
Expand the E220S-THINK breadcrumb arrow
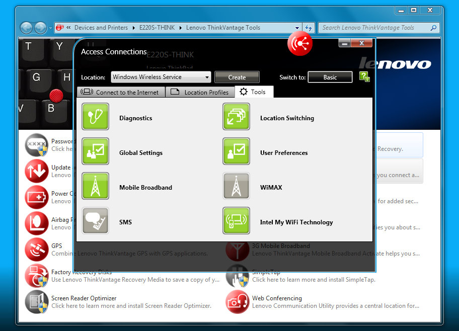pyautogui.click(x=180, y=28)
